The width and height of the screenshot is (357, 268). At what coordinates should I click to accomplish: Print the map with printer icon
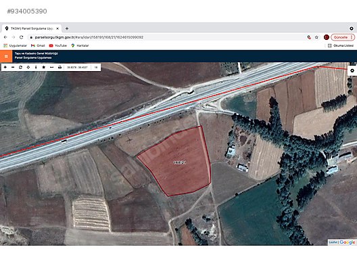(x=59, y=67)
